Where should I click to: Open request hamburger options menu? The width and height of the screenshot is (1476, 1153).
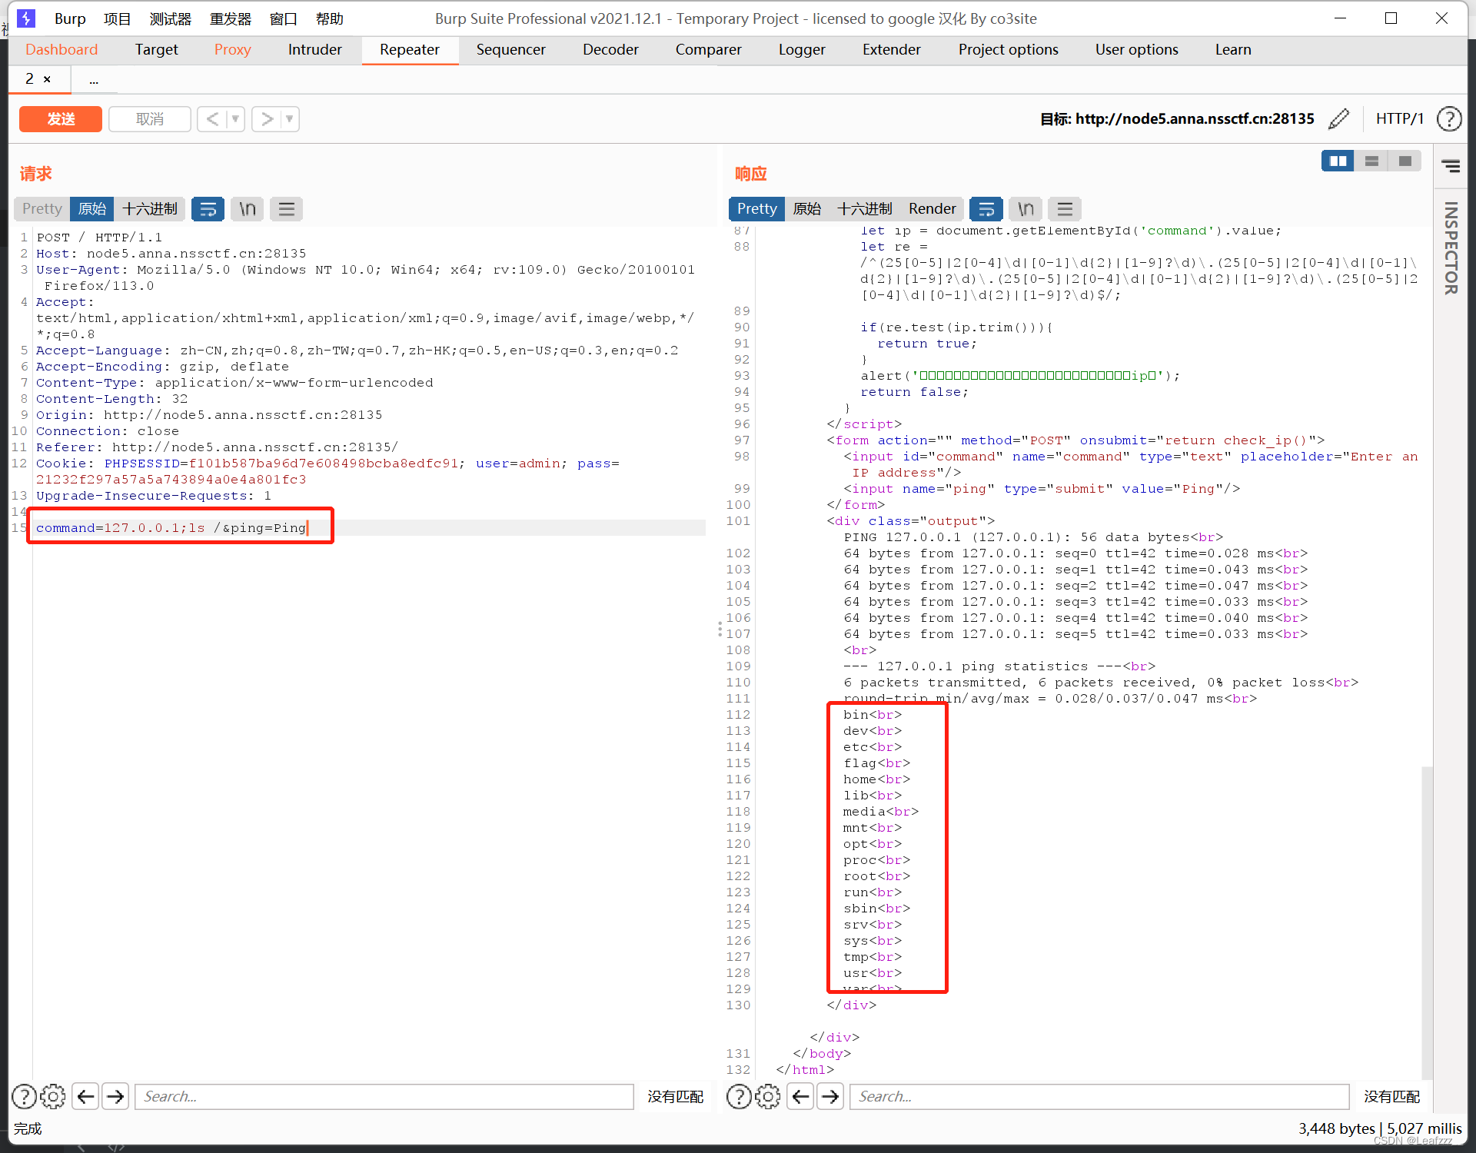[286, 209]
